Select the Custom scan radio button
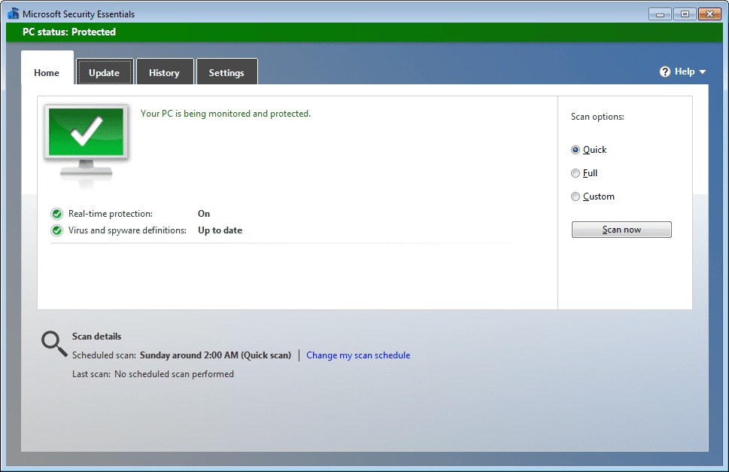 click(x=575, y=196)
